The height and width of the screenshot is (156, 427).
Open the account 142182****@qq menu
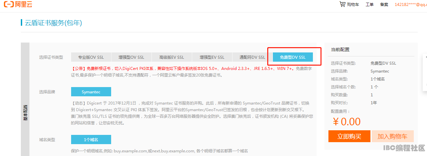[410, 4]
